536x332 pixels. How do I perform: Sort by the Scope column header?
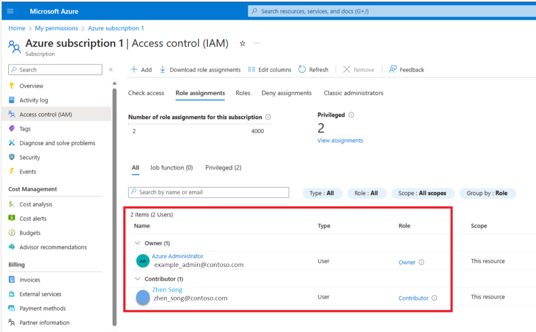[x=479, y=226]
